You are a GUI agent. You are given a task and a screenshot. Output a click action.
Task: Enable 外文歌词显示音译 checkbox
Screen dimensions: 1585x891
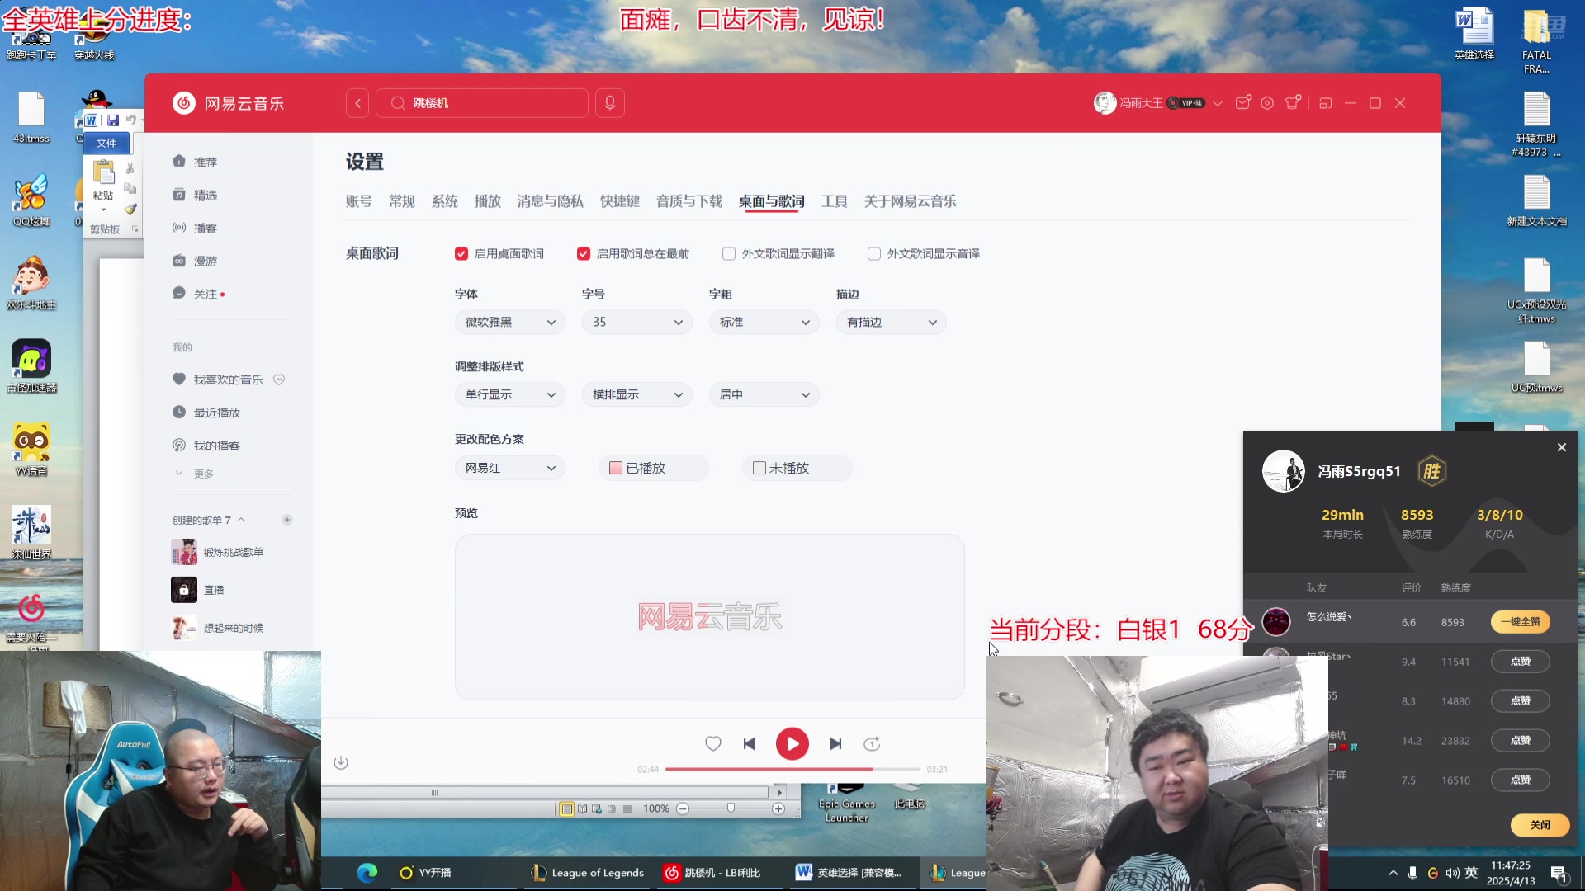pos(874,253)
